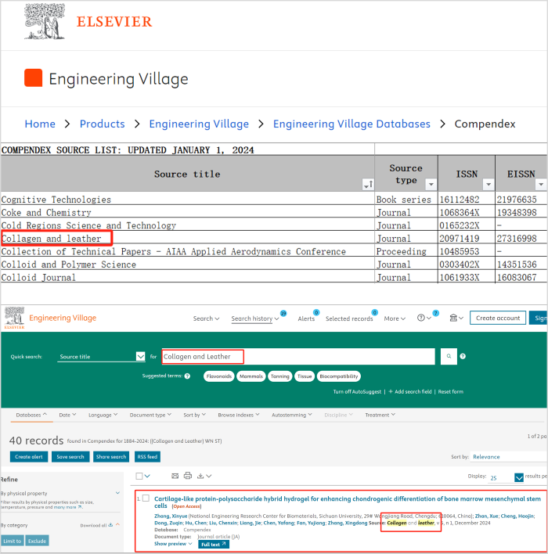Viewport: 548px width, 554px height.
Task: Select the Mammals suggested term
Action: pos(251,376)
